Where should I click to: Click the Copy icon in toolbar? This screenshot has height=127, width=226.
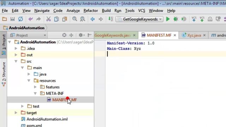click(56, 19)
